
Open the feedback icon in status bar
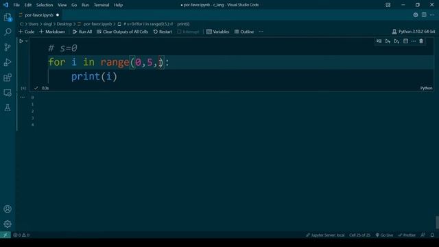[x=423, y=235]
